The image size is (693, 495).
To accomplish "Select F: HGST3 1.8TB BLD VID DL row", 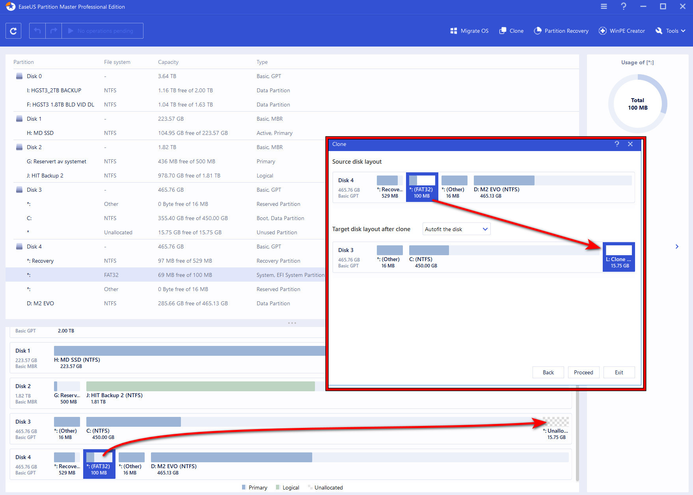I will tap(292, 105).
